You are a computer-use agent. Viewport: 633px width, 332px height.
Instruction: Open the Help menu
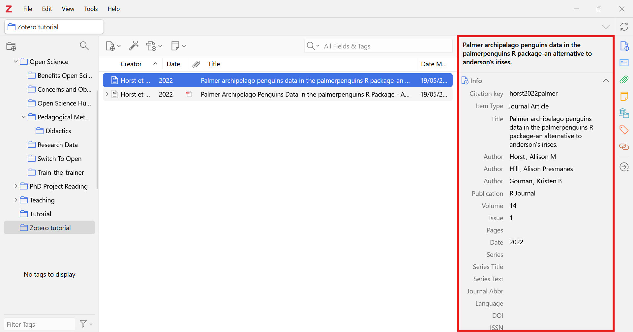click(x=113, y=9)
